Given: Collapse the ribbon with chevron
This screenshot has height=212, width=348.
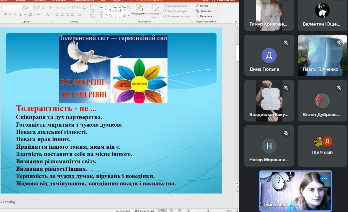Looking at the screenshot, I should tap(236, 21).
